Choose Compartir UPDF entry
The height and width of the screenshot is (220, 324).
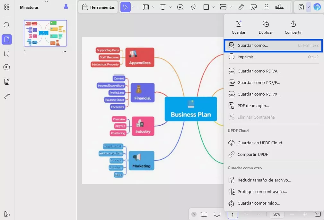273,154
